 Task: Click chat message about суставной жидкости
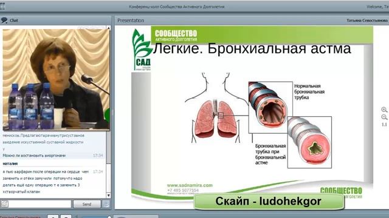pos(43,139)
